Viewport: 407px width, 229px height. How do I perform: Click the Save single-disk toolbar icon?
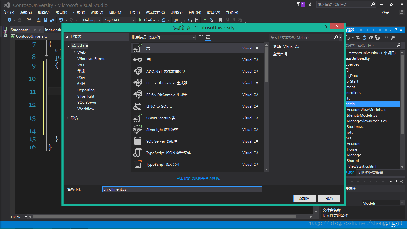(46, 20)
